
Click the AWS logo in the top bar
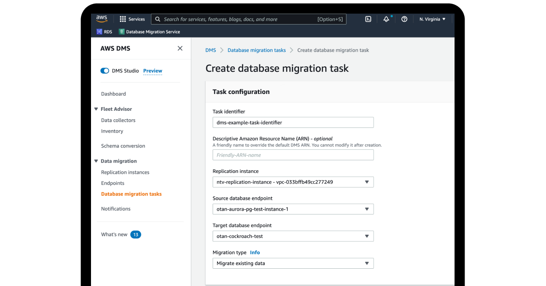101,19
